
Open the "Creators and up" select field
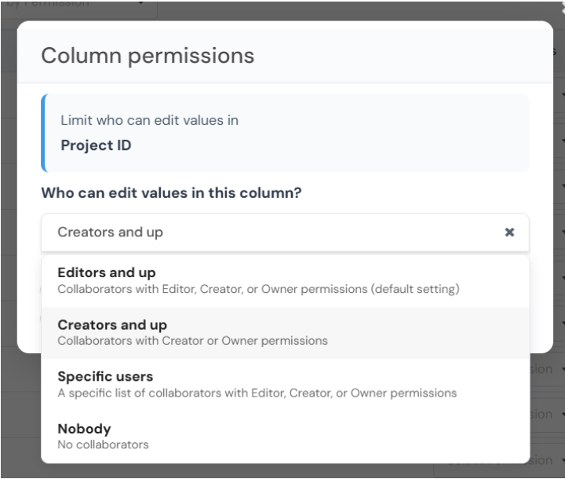click(267, 232)
